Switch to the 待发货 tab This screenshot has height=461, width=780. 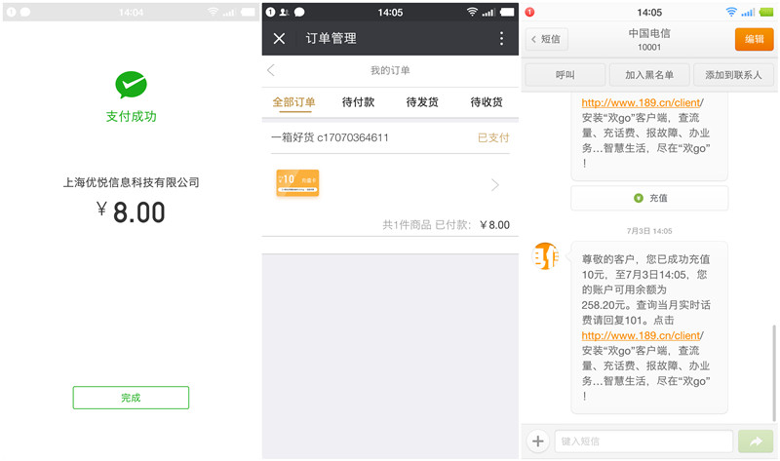[x=422, y=102]
